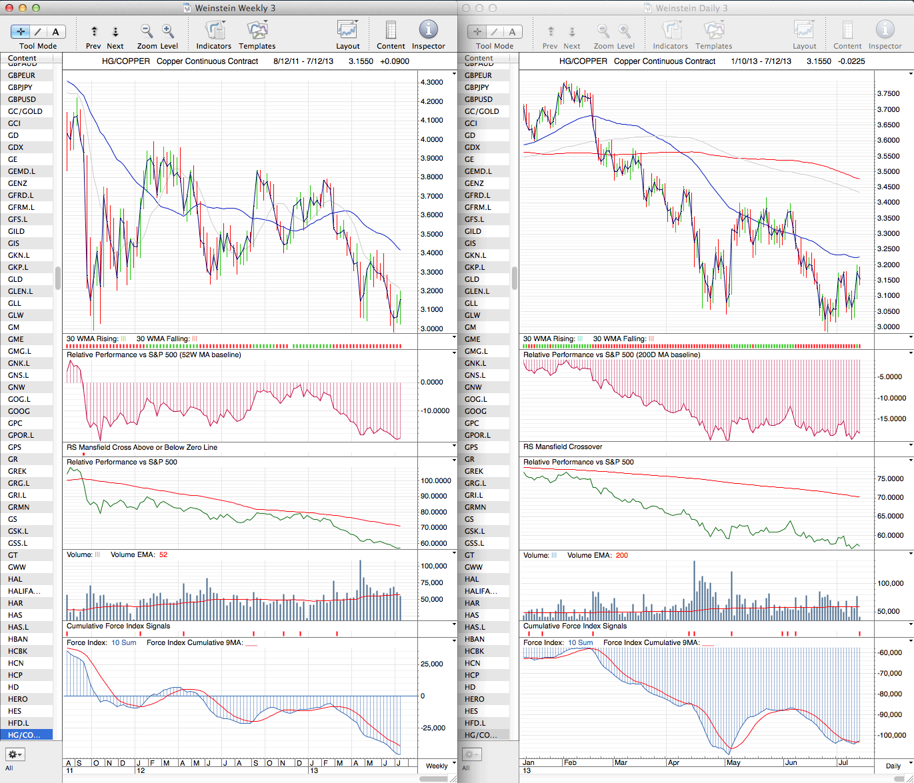The image size is (914, 783).
Task: Click the Daily period button below chart
Action: tap(893, 766)
